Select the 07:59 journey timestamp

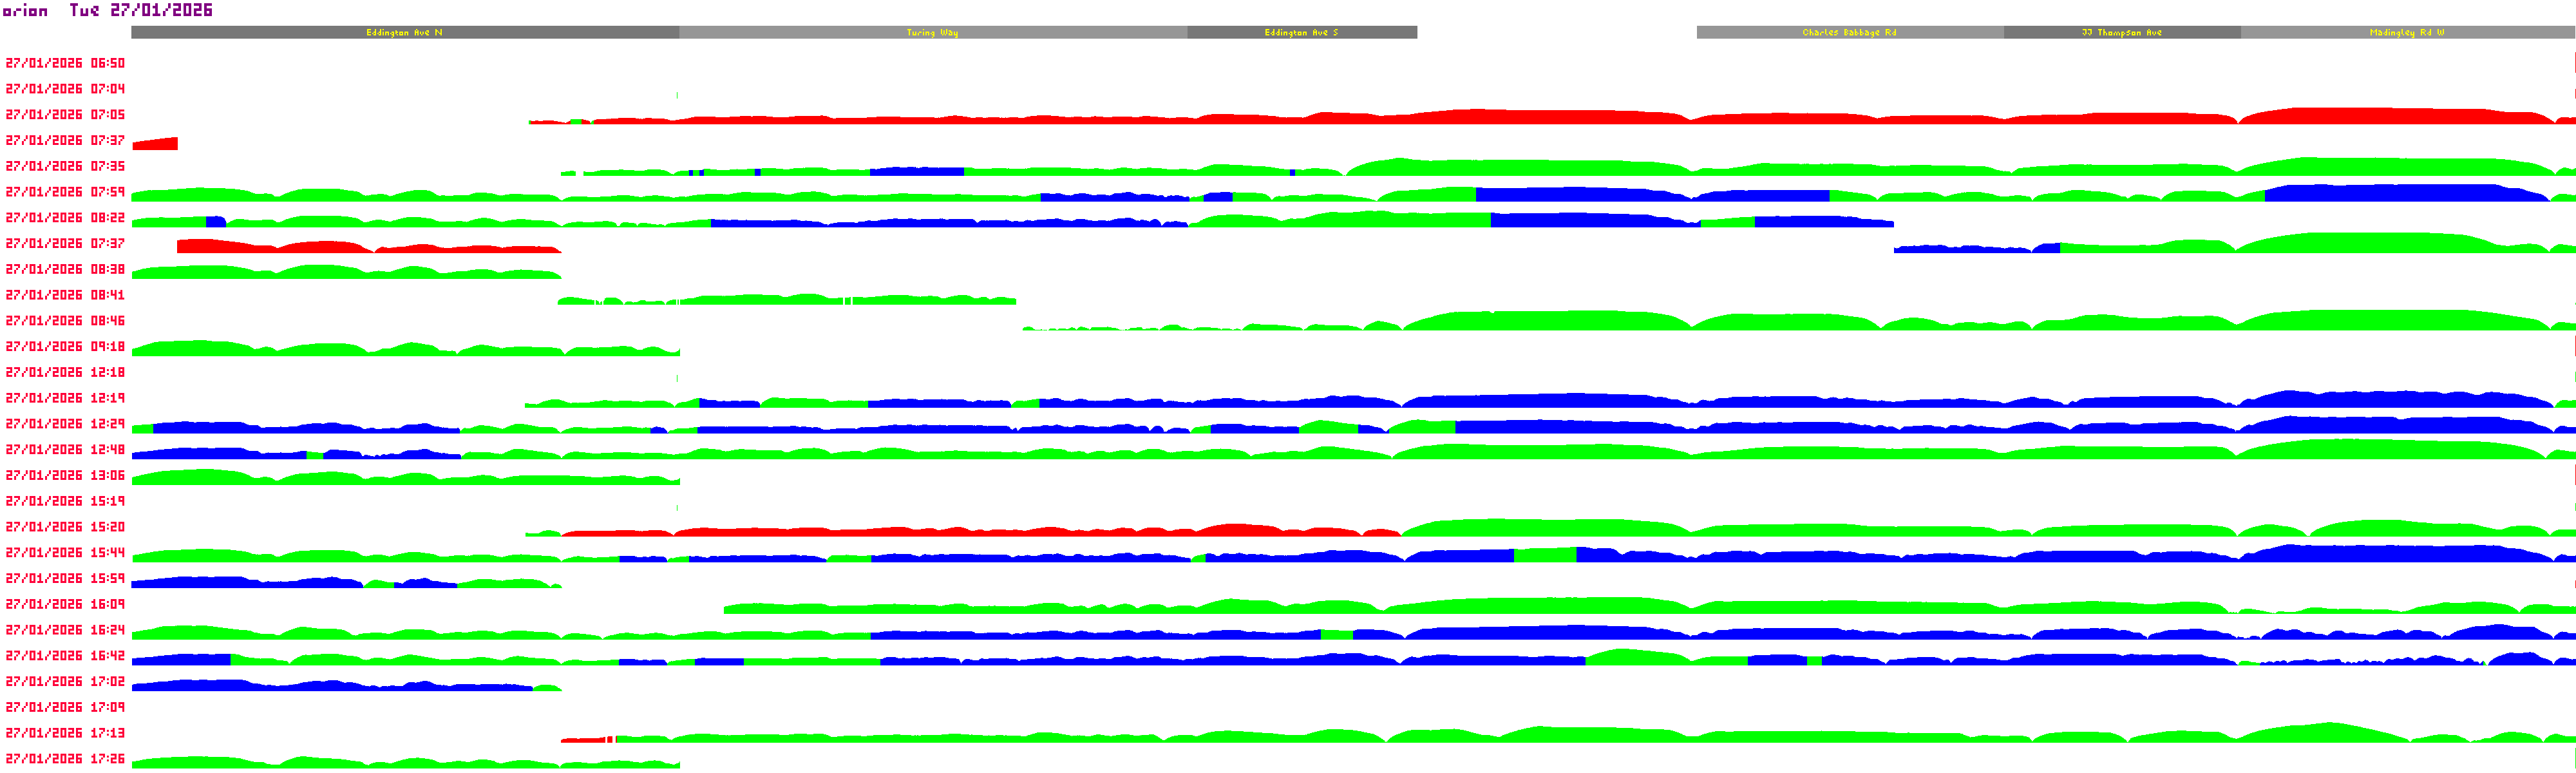click(x=65, y=192)
